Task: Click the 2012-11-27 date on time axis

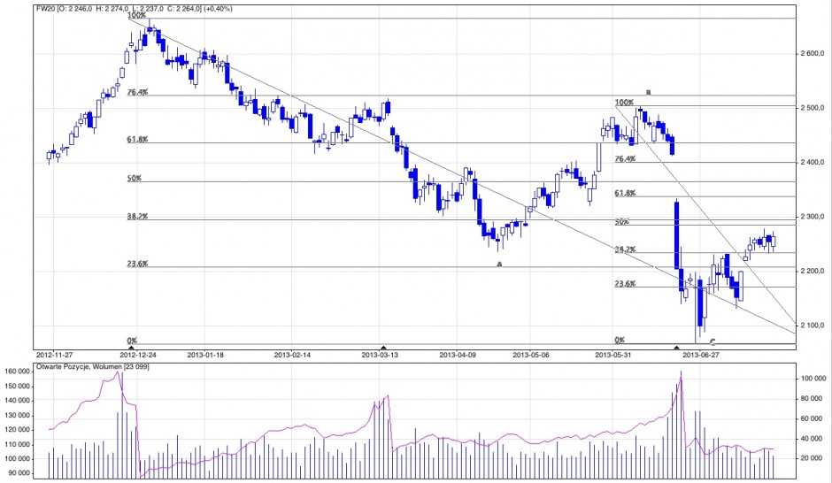Action: (54, 355)
